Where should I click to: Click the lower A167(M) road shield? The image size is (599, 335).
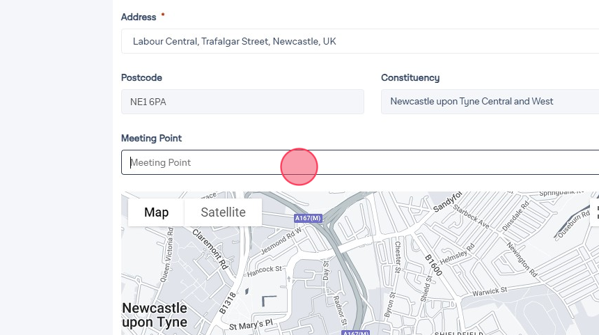[357, 333]
